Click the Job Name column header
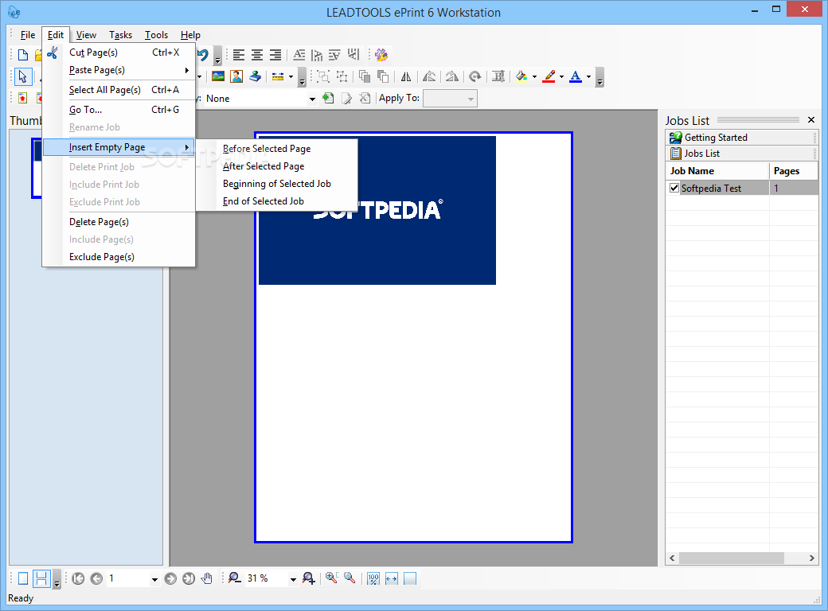The image size is (828, 611). pos(717,171)
